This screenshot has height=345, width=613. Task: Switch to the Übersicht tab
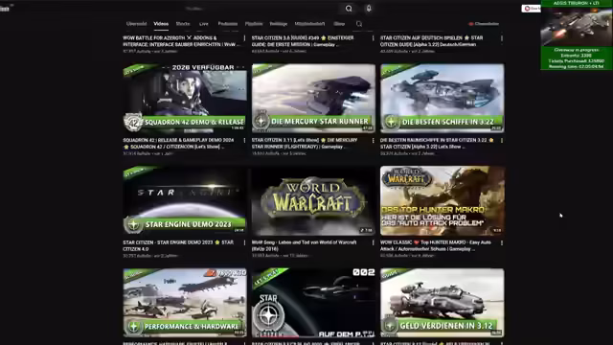(x=136, y=24)
